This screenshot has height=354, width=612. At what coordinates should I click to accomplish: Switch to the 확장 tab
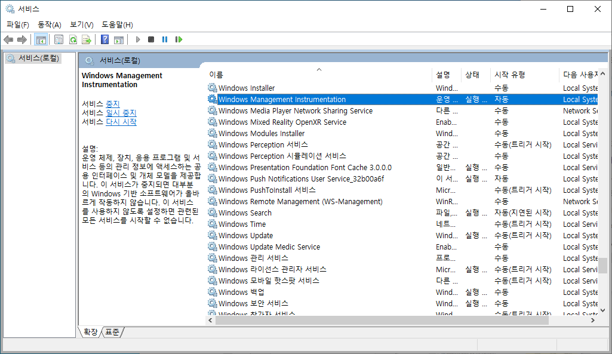[90, 332]
